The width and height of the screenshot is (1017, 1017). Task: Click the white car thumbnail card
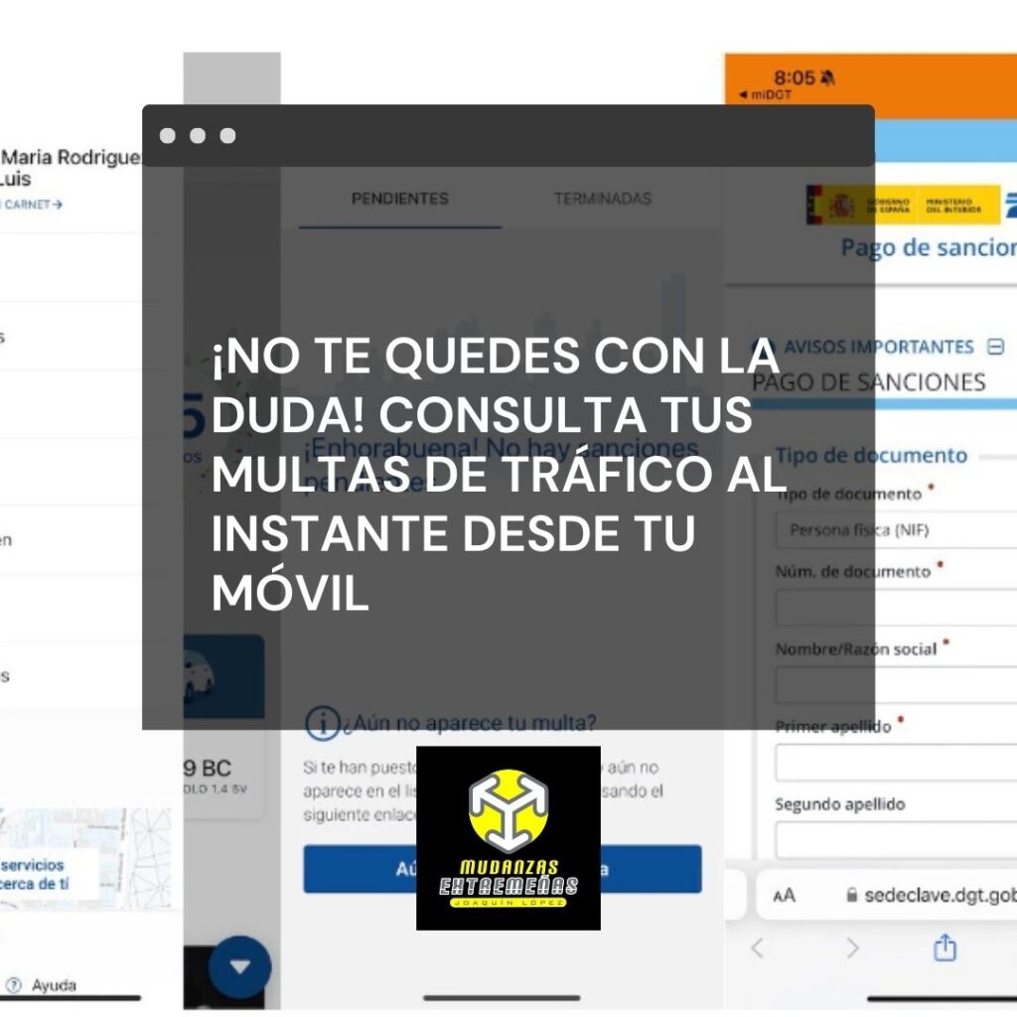[x=223, y=676]
